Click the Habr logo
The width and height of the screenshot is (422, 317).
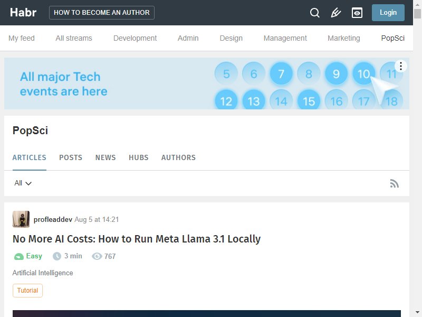click(23, 12)
